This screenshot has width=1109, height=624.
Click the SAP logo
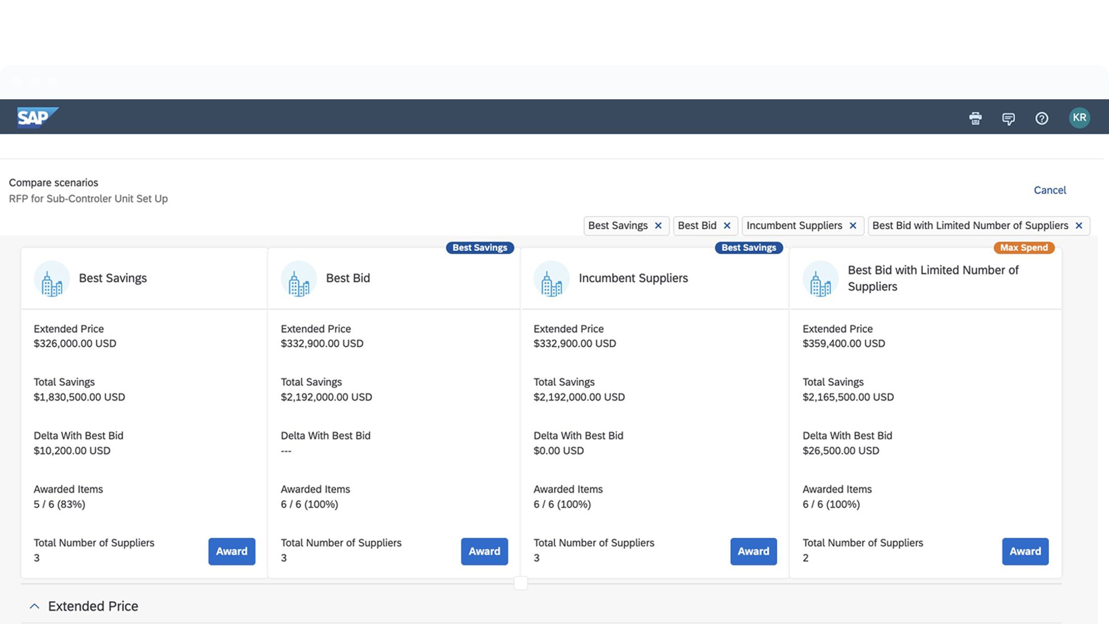coord(36,117)
